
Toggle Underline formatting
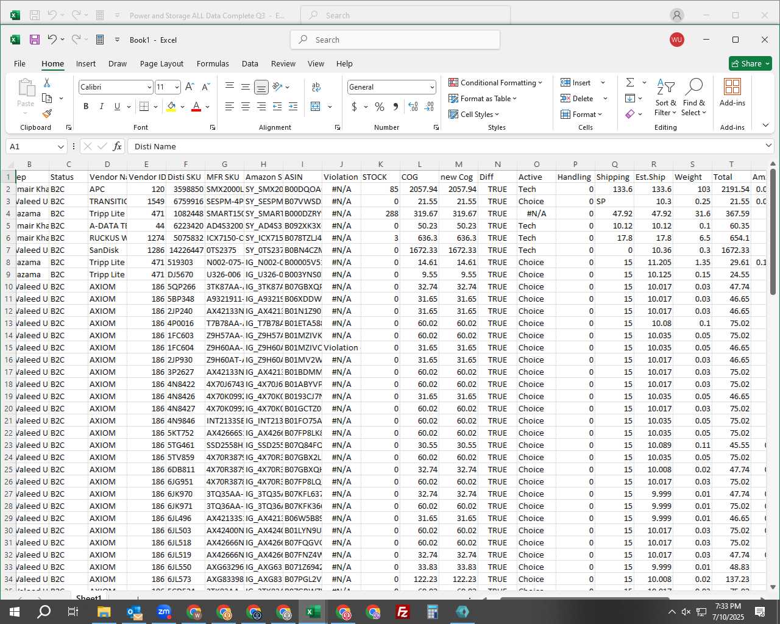(117, 107)
